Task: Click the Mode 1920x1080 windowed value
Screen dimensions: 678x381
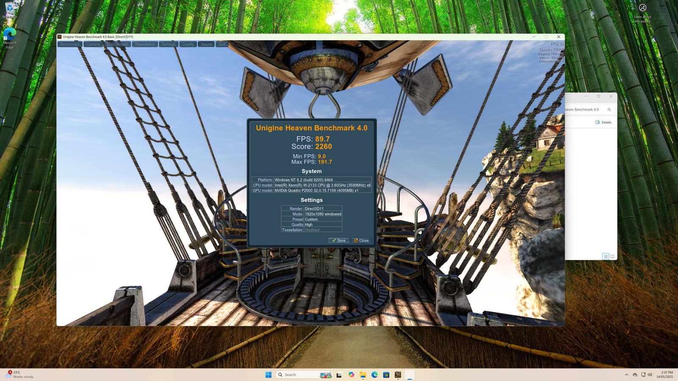Action: [323, 214]
